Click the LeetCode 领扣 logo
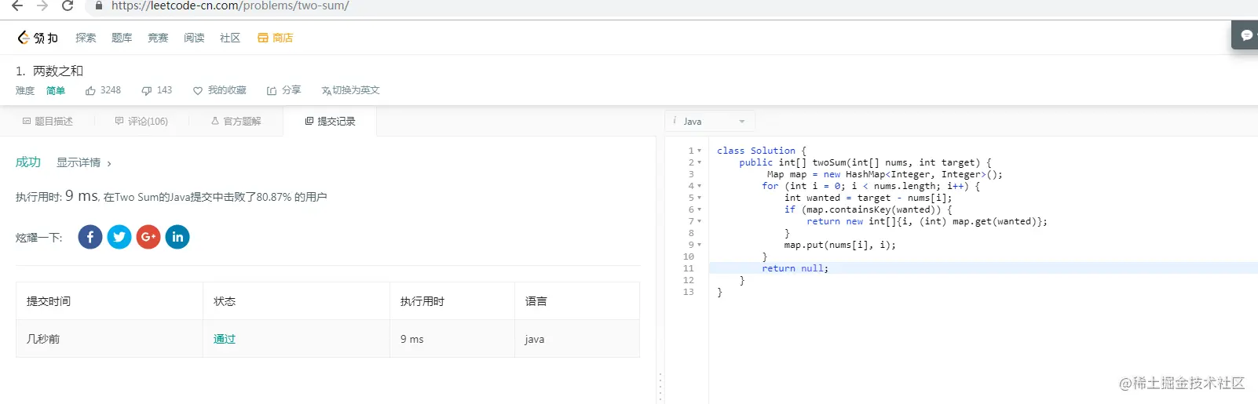1258x404 pixels. pos(38,38)
